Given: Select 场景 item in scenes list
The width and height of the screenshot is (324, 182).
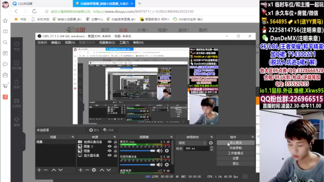Looking at the screenshot, I should coord(56,142).
